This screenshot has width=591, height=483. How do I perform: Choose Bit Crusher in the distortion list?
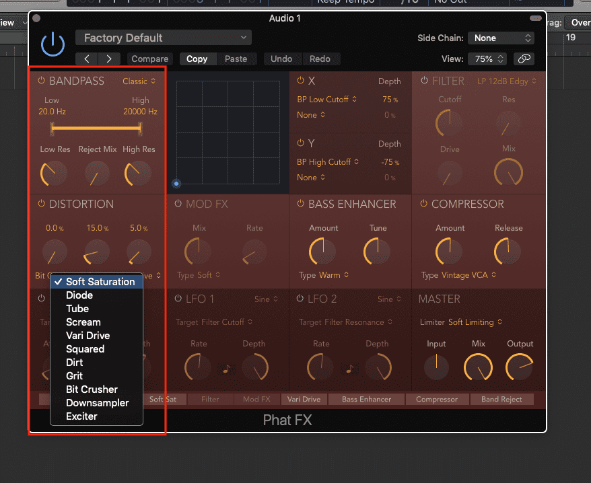92,389
